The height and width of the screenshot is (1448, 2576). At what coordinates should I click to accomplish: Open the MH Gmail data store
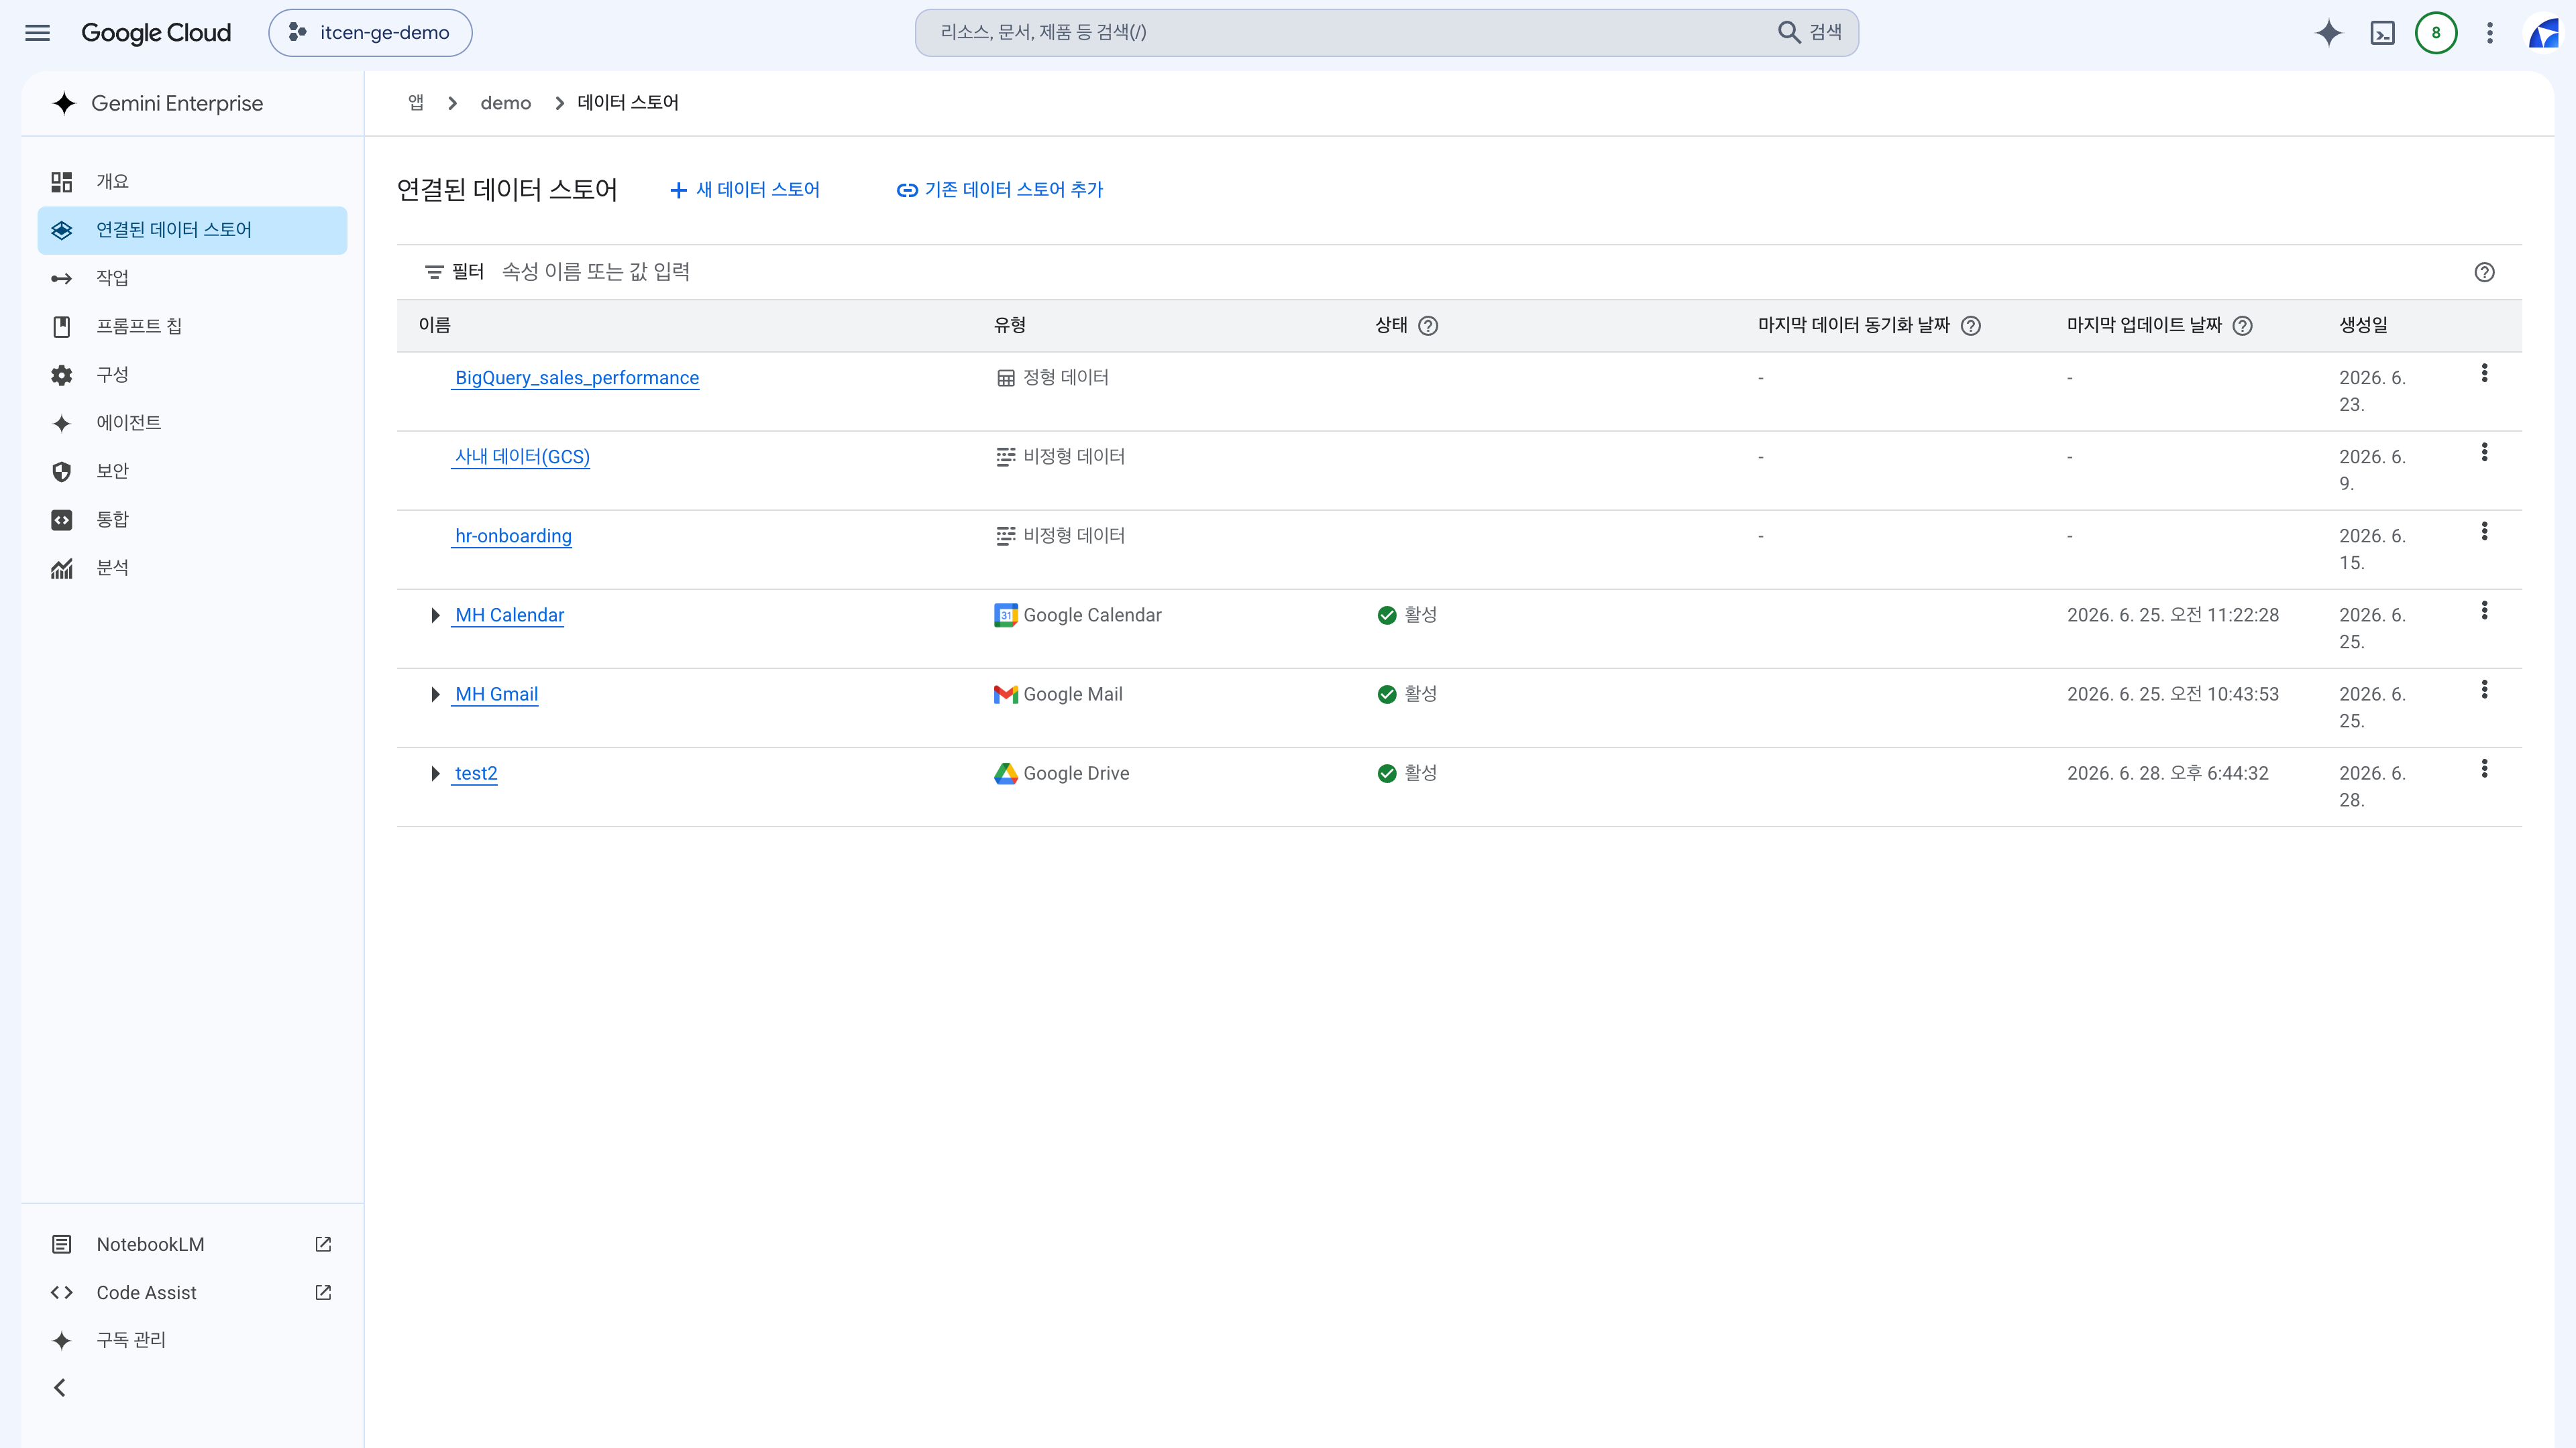coord(496,694)
